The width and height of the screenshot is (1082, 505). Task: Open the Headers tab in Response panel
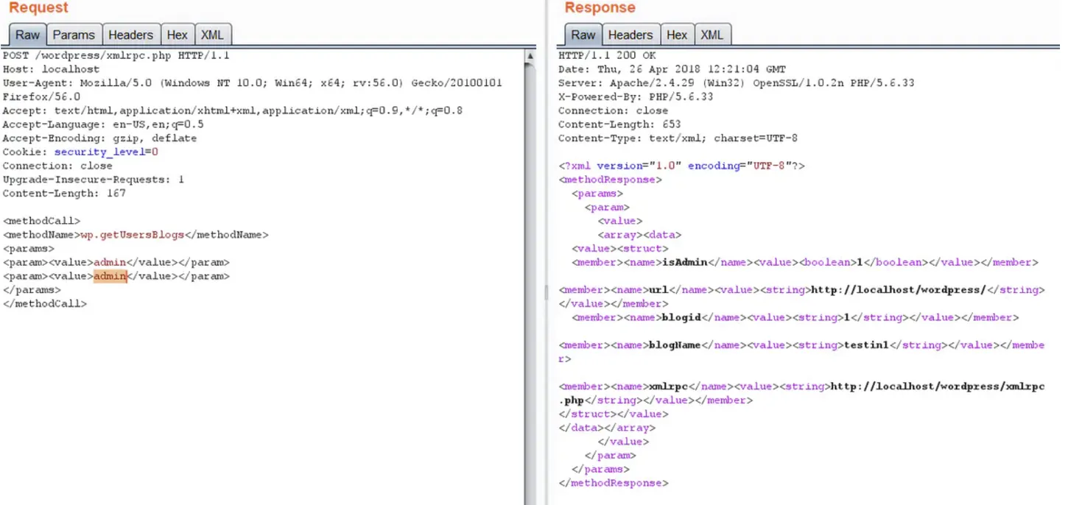(630, 34)
